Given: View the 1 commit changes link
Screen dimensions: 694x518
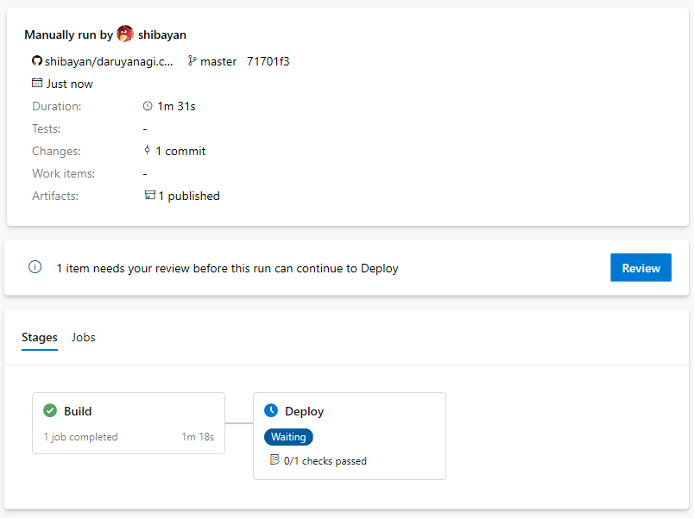Looking at the screenshot, I should (180, 151).
